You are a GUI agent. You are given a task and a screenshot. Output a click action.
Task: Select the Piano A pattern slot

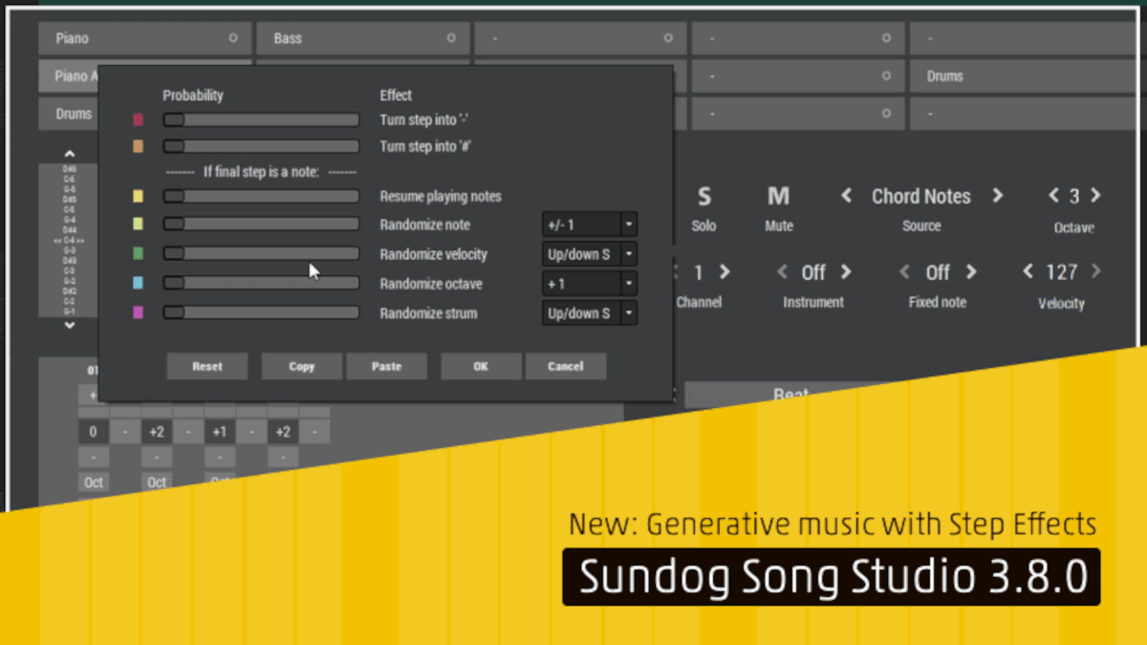tap(69, 75)
